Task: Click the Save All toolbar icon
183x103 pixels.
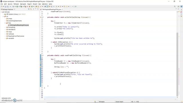Action: click(x=8, y=7)
